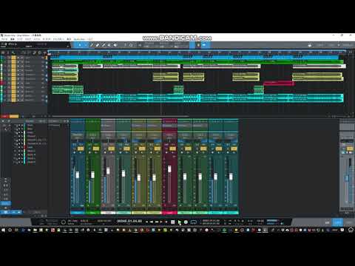Switch to the Start page button

(x=320, y=45)
